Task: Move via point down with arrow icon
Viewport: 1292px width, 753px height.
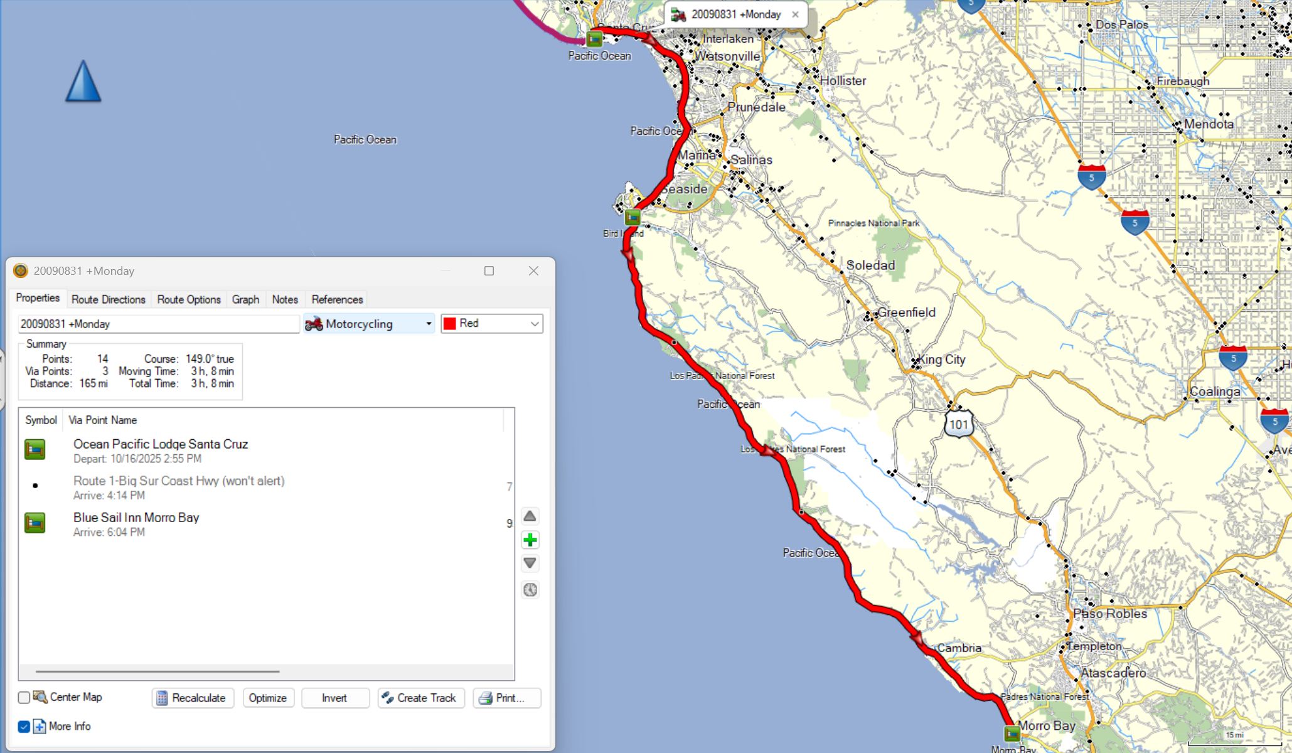Action: (x=530, y=563)
